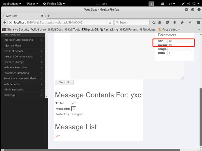This screenshot has width=202, height=151.
Task: Expand the Challenge category
Action: 23,95
